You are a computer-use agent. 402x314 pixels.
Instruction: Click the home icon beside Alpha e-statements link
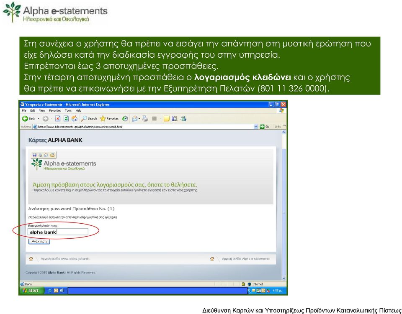(212, 259)
